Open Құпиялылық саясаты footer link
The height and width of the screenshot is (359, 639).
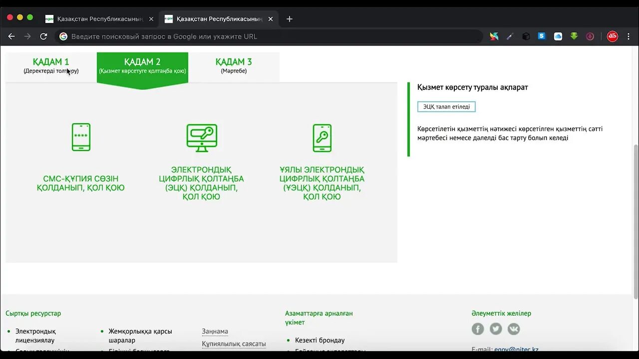point(234,344)
